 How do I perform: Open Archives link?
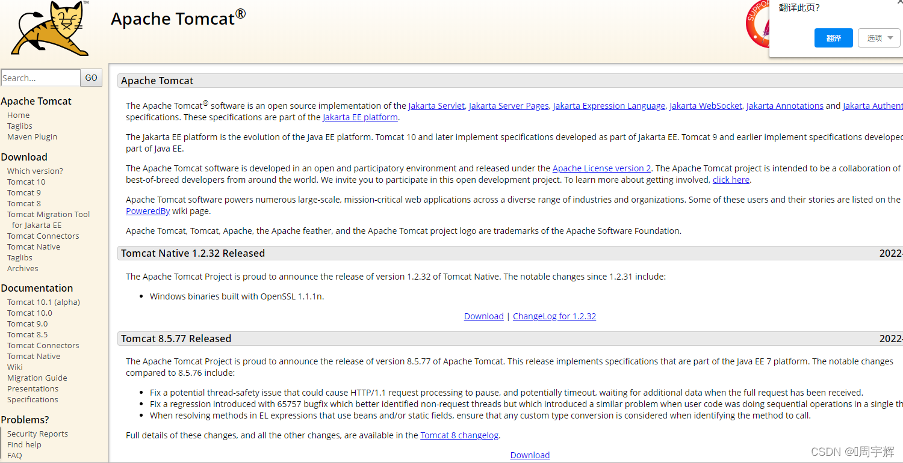(23, 269)
